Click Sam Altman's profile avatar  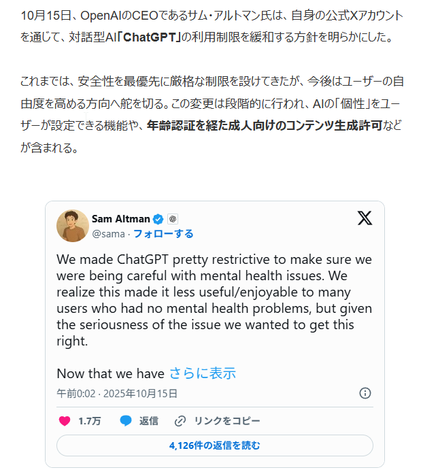pyautogui.click(x=73, y=226)
